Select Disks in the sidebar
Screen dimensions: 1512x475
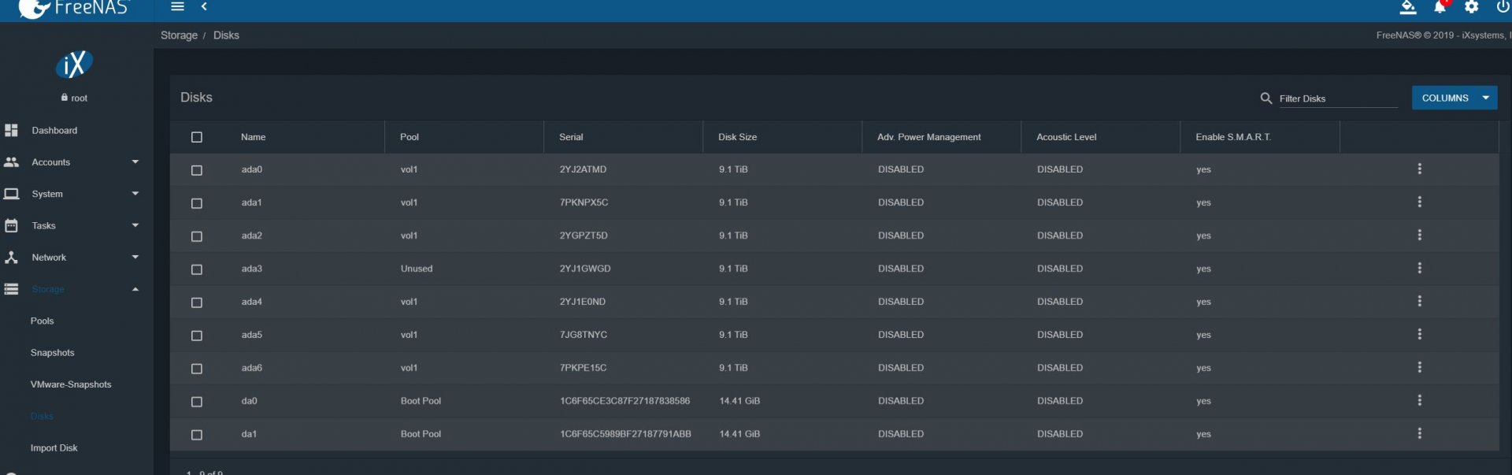(x=42, y=417)
